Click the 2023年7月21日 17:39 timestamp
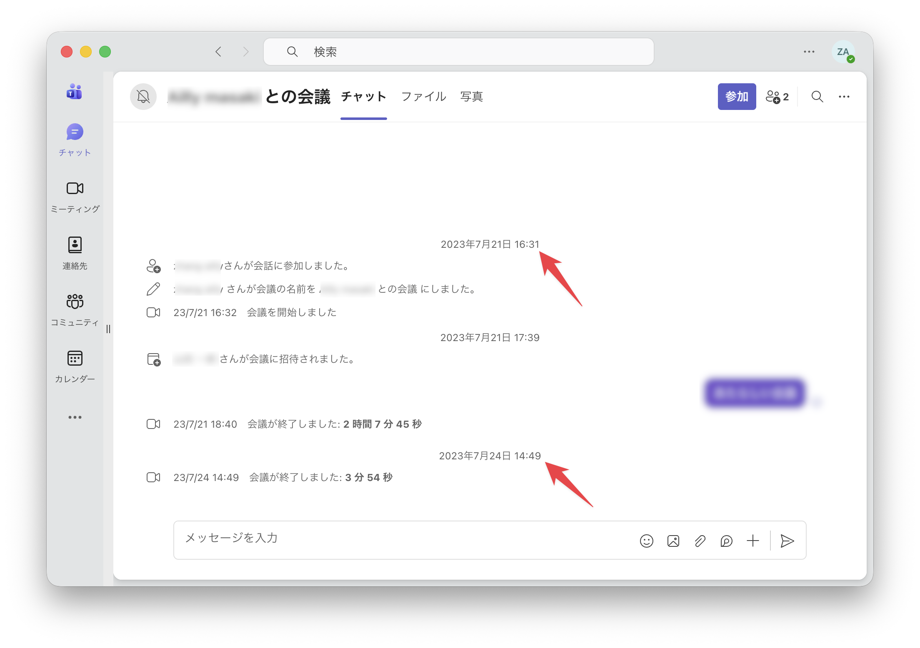Viewport: 920px width, 648px height. [490, 338]
